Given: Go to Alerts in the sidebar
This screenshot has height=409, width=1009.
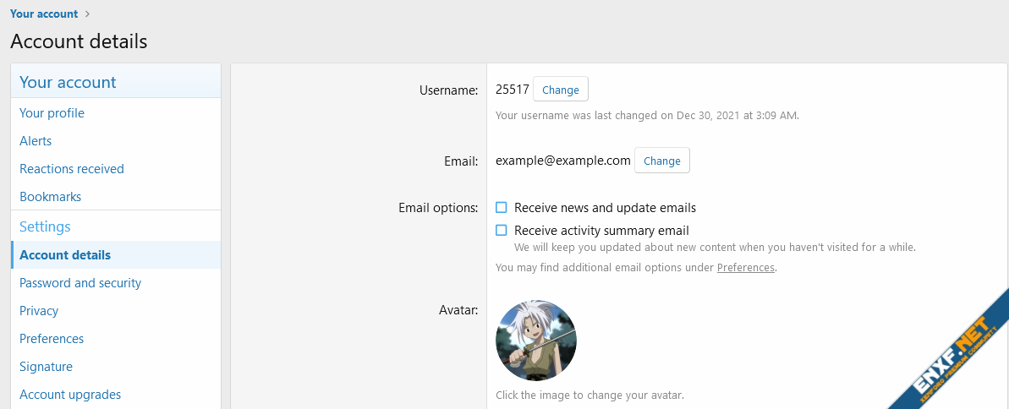Looking at the screenshot, I should 36,141.
